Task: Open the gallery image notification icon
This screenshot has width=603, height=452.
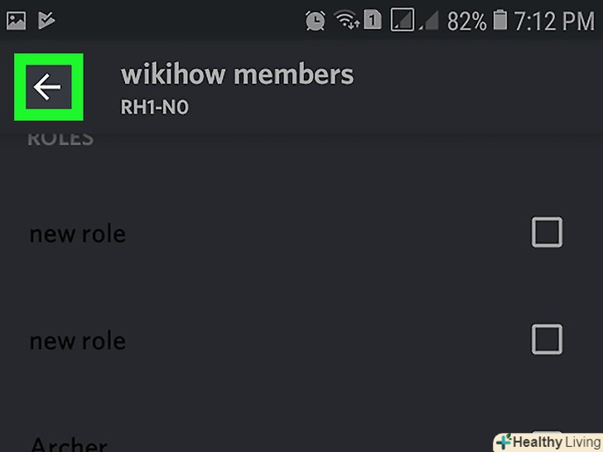Action: tap(17, 21)
